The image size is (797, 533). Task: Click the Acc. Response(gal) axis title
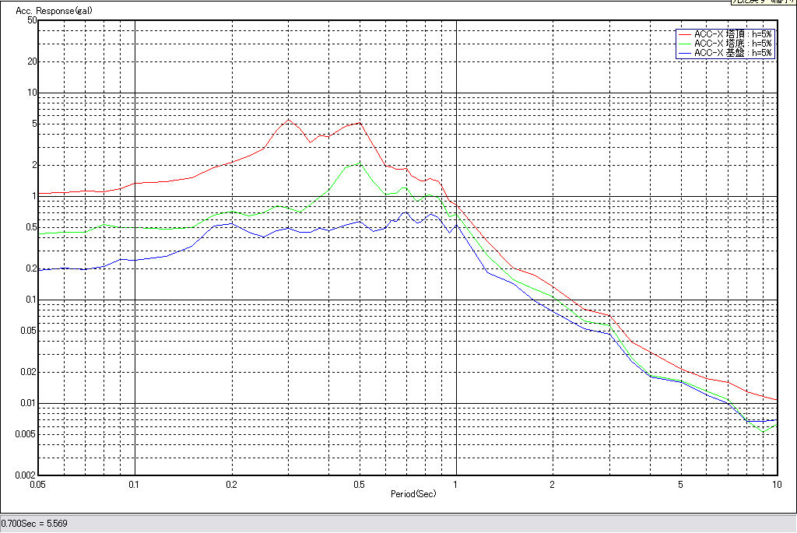tap(49, 12)
